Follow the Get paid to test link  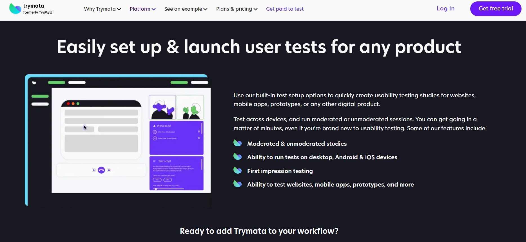point(285,9)
